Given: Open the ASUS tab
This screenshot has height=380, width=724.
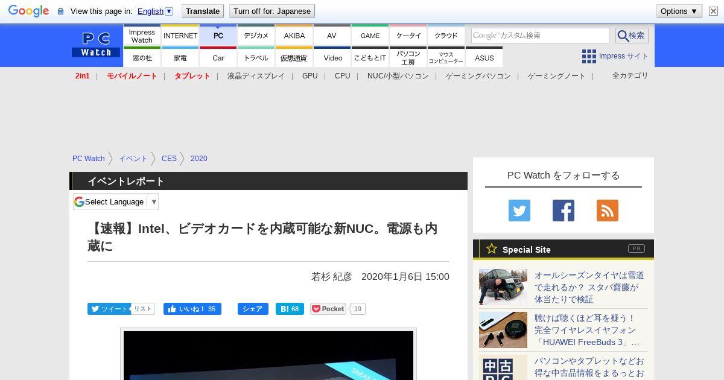Looking at the screenshot, I should [x=484, y=57].
